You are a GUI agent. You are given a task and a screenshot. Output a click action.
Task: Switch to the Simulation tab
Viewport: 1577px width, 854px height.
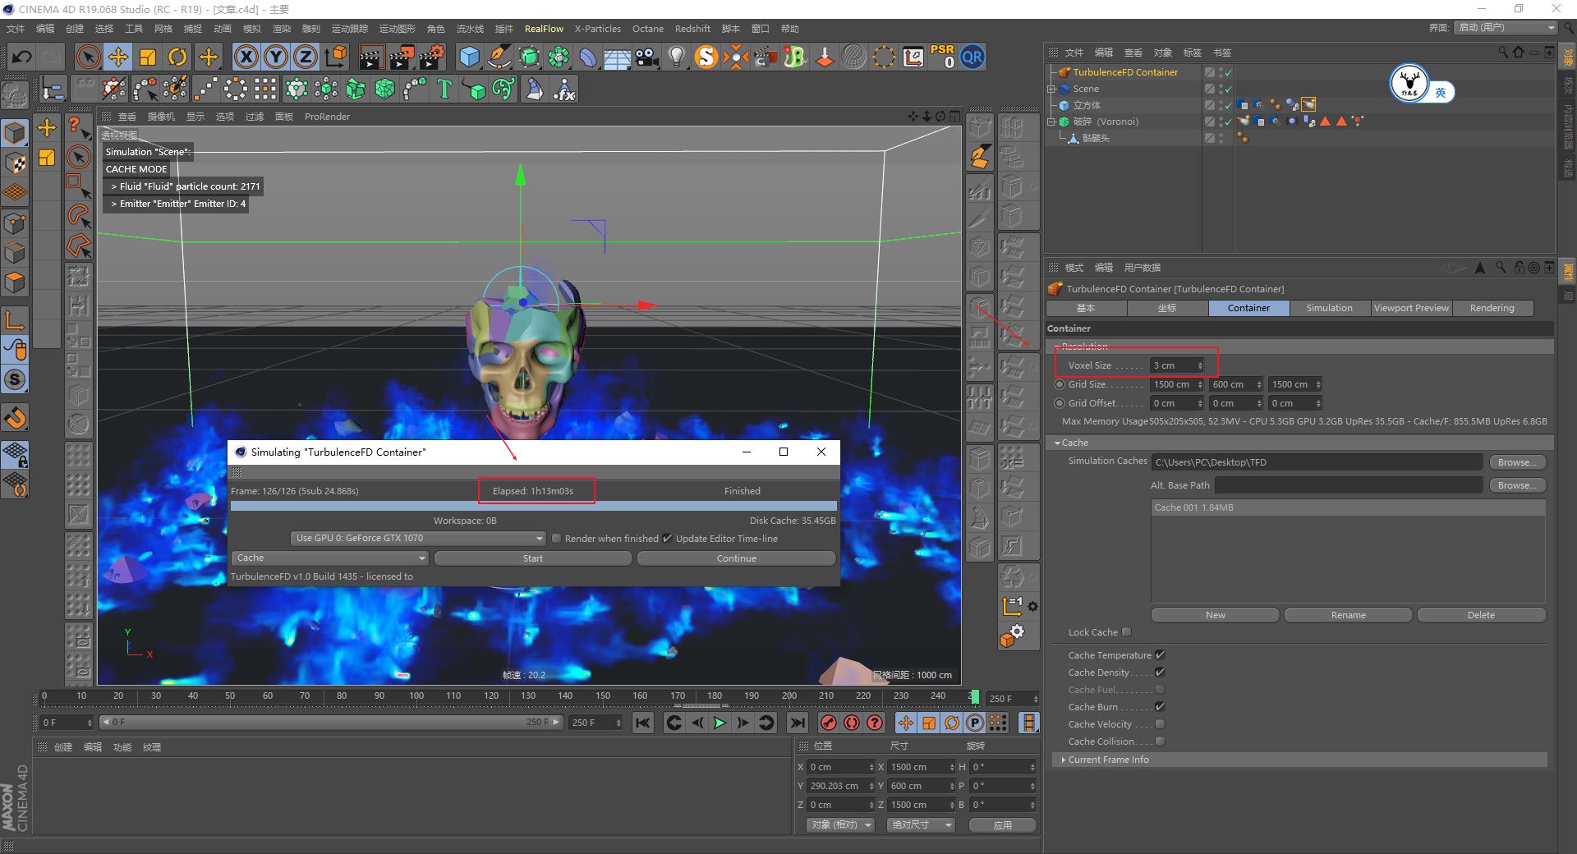1328,308
